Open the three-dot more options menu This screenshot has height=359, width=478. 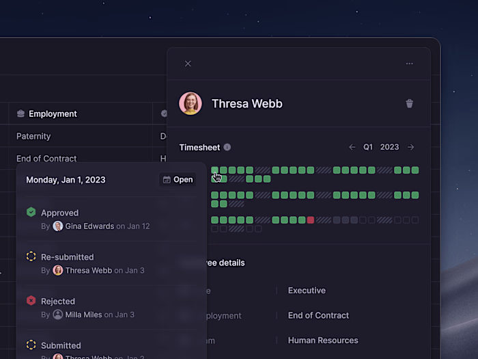410,64
